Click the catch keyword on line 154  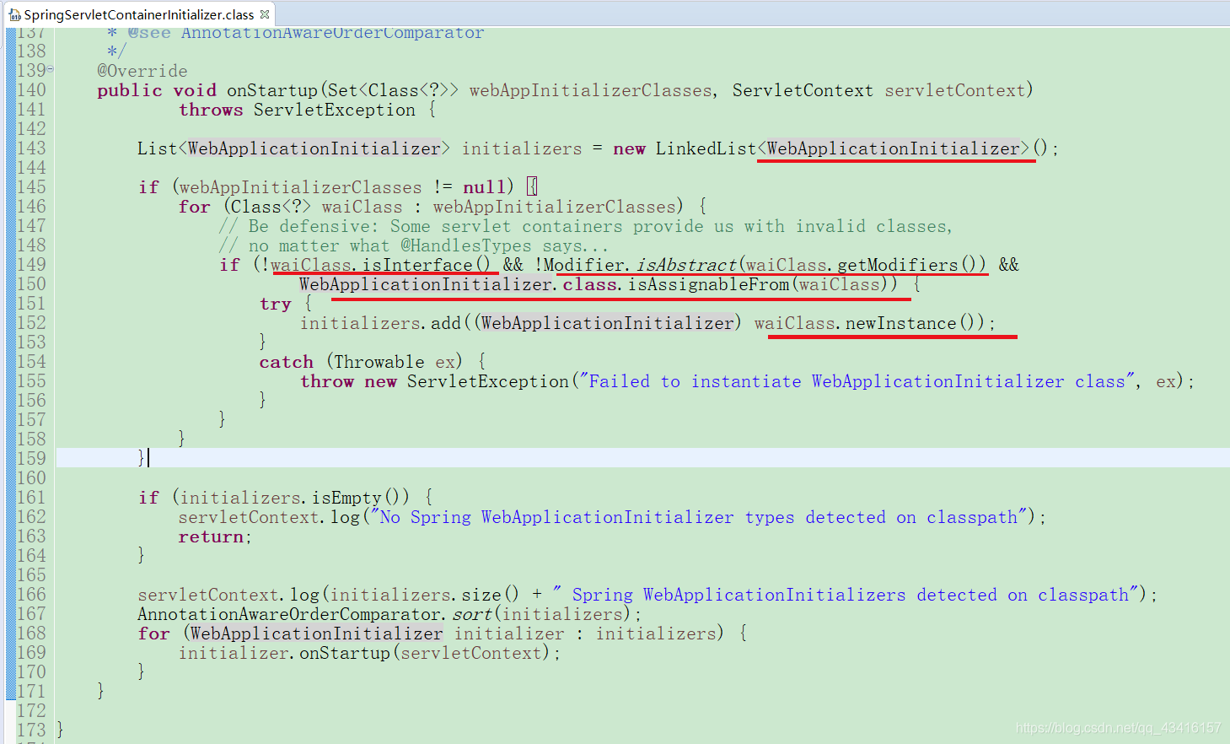(286, 362)
